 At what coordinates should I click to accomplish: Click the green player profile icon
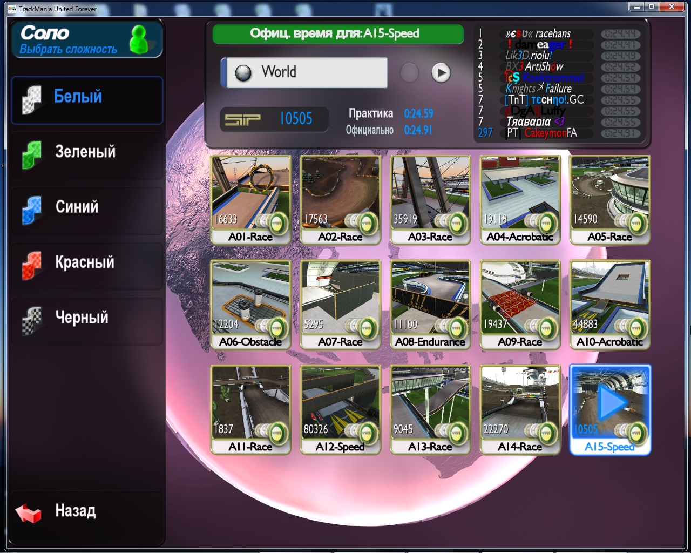[139, 39]
